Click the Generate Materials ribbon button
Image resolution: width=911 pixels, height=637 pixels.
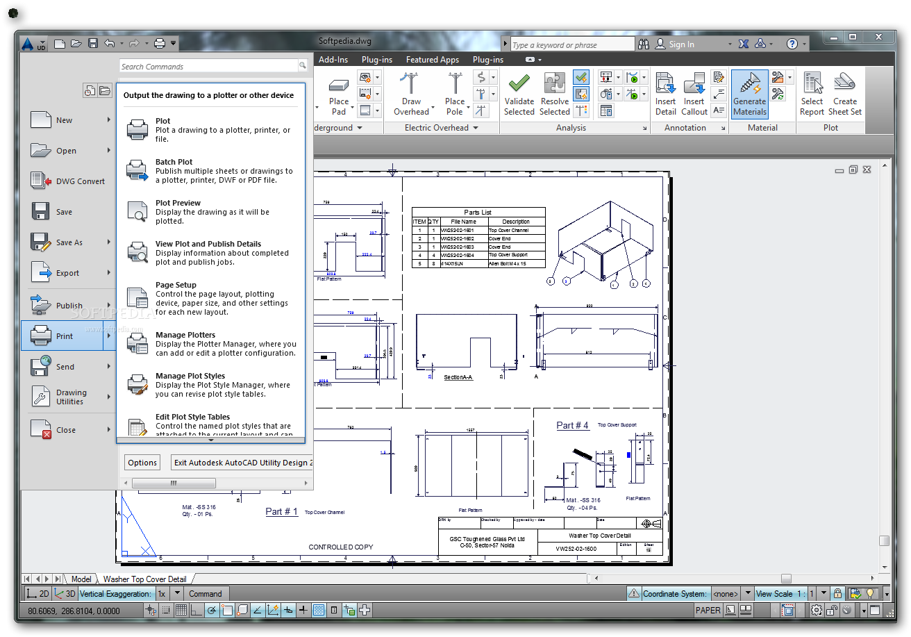coord(749,94)
